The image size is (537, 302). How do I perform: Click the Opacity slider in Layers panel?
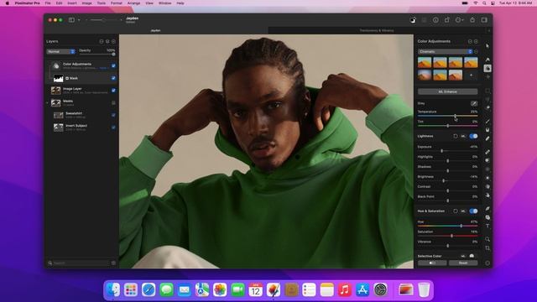[x=97, y=54]
